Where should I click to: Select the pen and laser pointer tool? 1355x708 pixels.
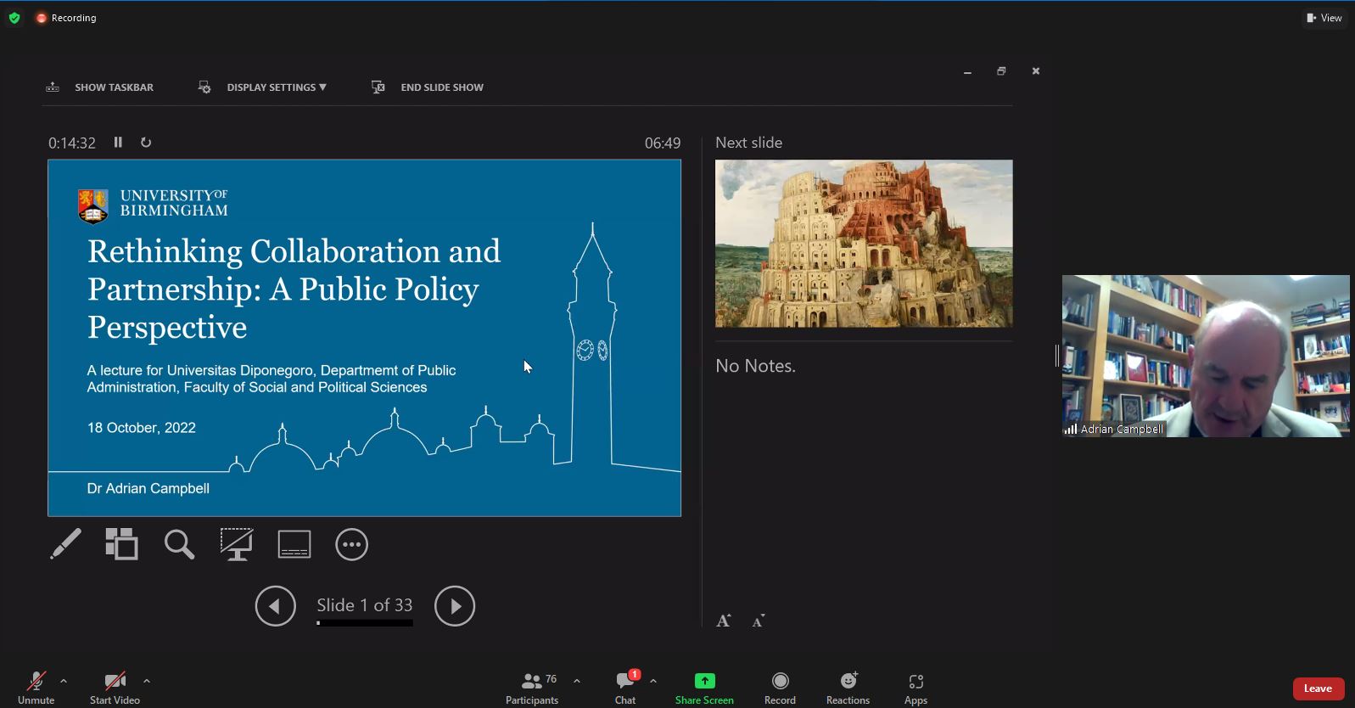pyautogui.click(x=65, y=544)
